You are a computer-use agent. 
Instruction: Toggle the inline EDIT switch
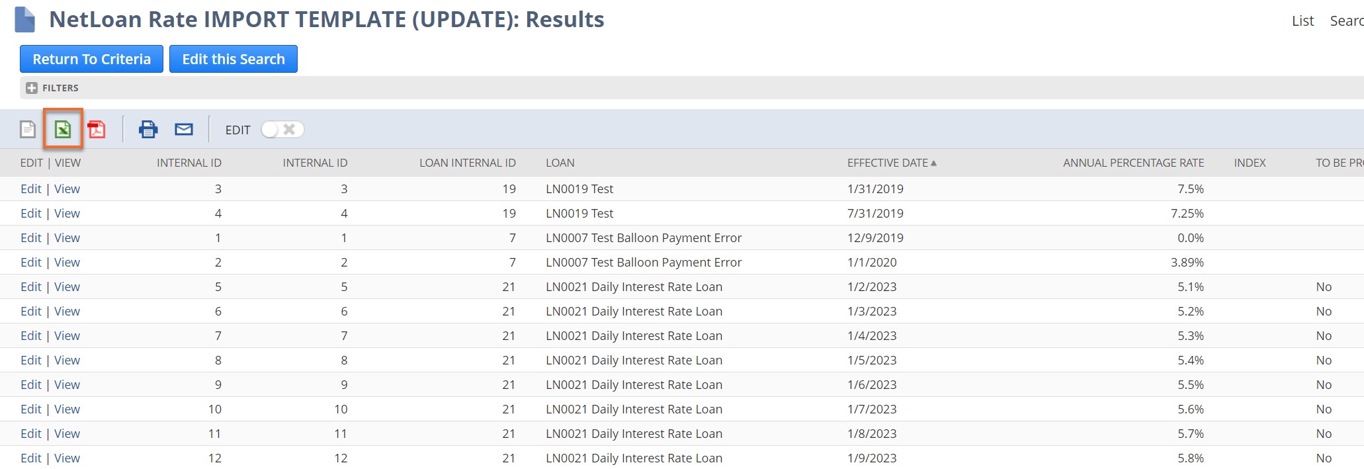(282, 130)
